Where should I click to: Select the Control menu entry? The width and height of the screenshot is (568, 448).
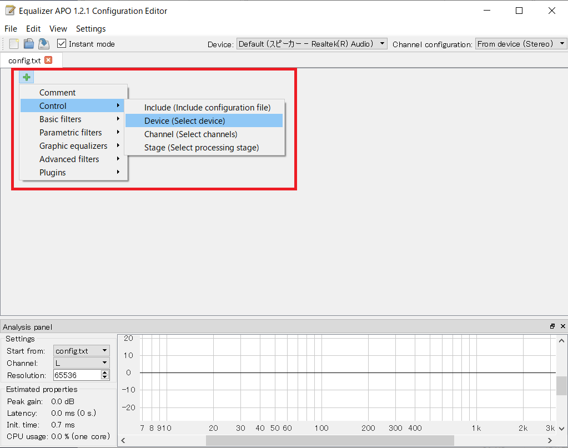(72, 105)
